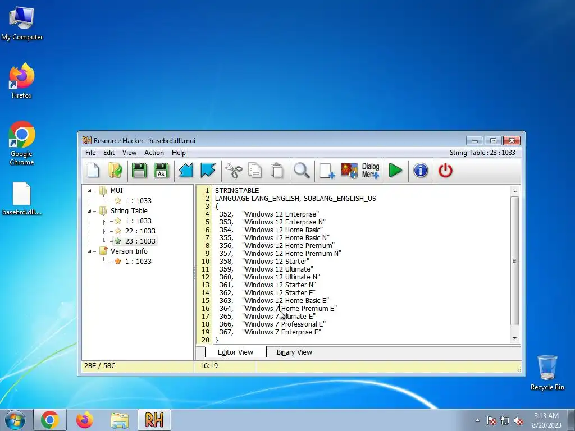This screenshot has width=575, height=431.
Task: Click the line "Windows 12 Starter"
Action: (275, 262)
